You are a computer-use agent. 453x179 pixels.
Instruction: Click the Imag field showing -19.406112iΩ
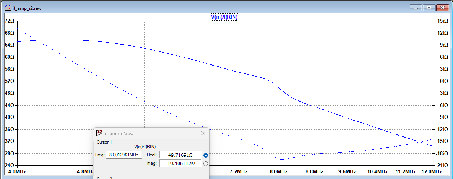180,163
